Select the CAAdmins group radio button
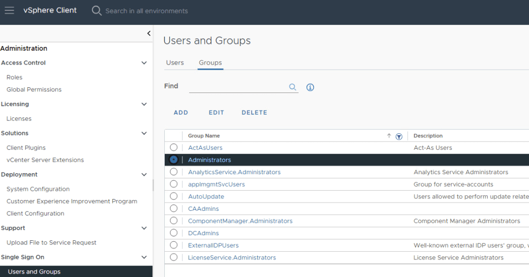The width and height of the screenshot is (529, 277). 174,208
